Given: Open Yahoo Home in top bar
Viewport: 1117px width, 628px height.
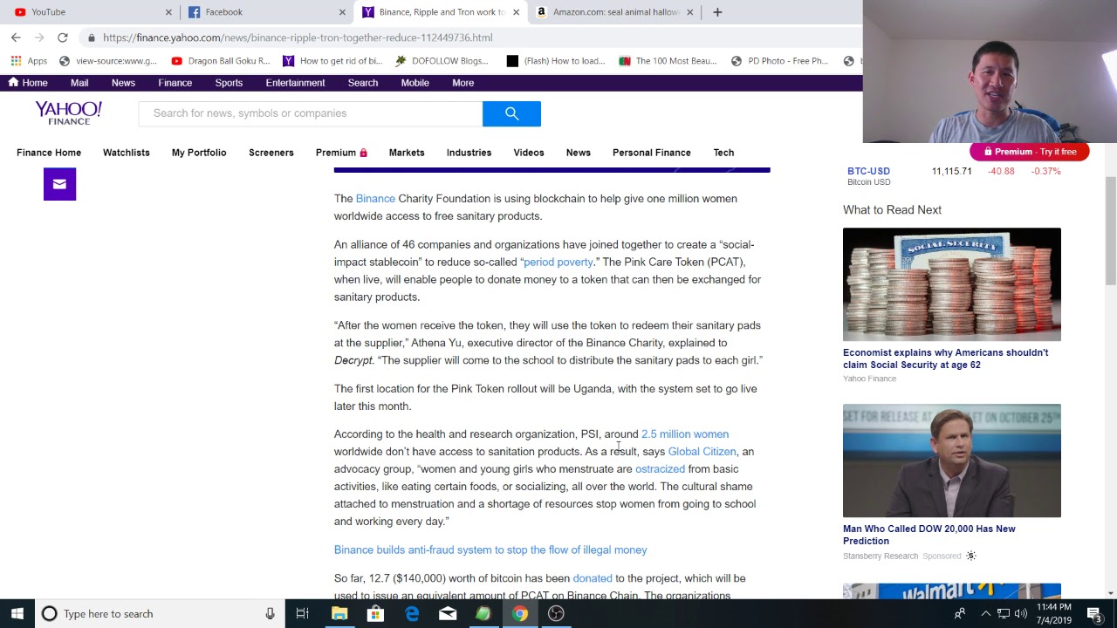Looking at the screenshot, I should [x=27, y=83].
